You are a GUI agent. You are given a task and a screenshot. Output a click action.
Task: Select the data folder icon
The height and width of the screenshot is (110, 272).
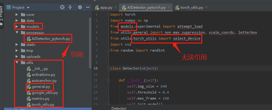23,21
